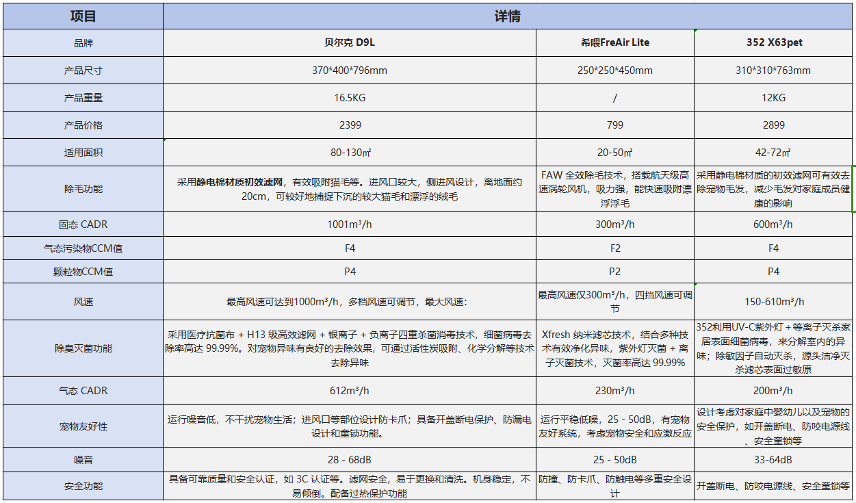856x503 pixels.
Task: Click the 气态污染物CCM值 row label
Action: (x=83, y=248)
